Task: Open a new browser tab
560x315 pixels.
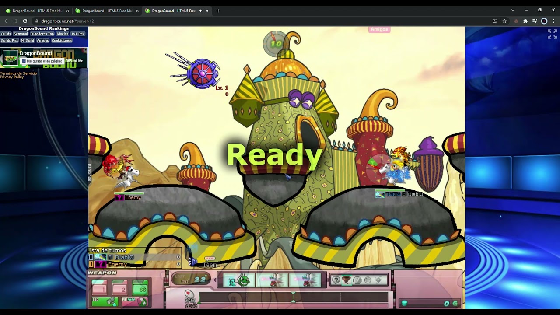Action: click(x=218, y=10)
